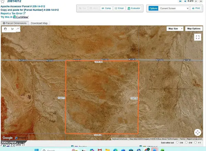Open the Windows Start menu
Viewport: 206px width, 151px height.
36,150
